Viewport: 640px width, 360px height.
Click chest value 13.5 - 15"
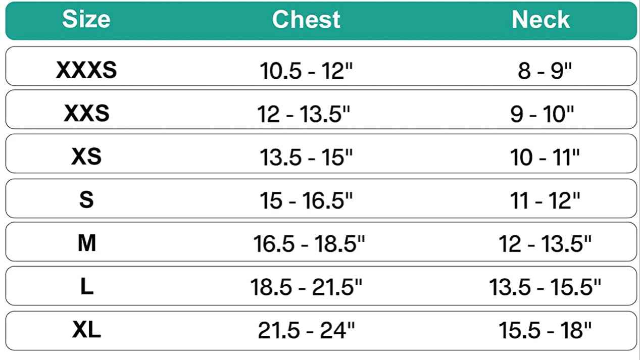[x=306, y=158]
